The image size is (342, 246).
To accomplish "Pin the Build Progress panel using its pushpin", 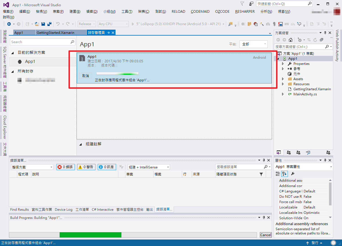I will point(264,218).
